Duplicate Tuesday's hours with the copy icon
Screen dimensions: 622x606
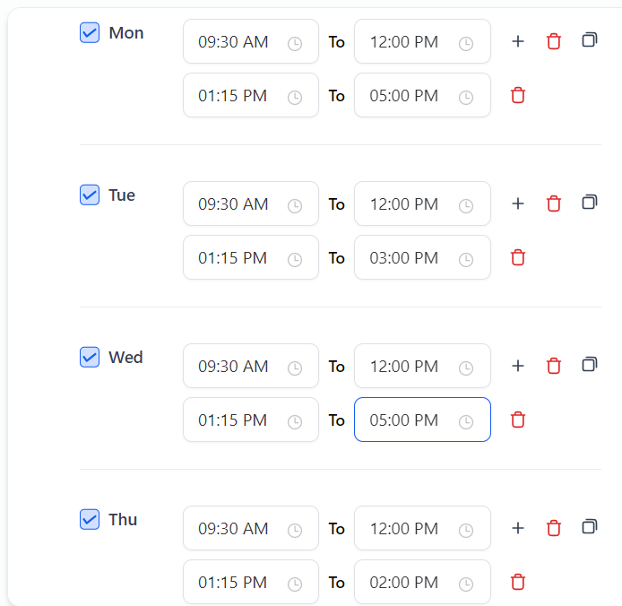click(x=589, y=203)
